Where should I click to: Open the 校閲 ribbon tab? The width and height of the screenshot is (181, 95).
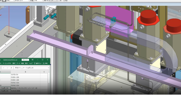(22, 63)
